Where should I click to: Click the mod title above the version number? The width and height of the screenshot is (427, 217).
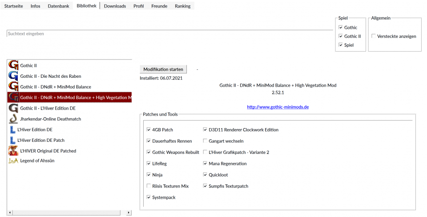pos(278,85)
